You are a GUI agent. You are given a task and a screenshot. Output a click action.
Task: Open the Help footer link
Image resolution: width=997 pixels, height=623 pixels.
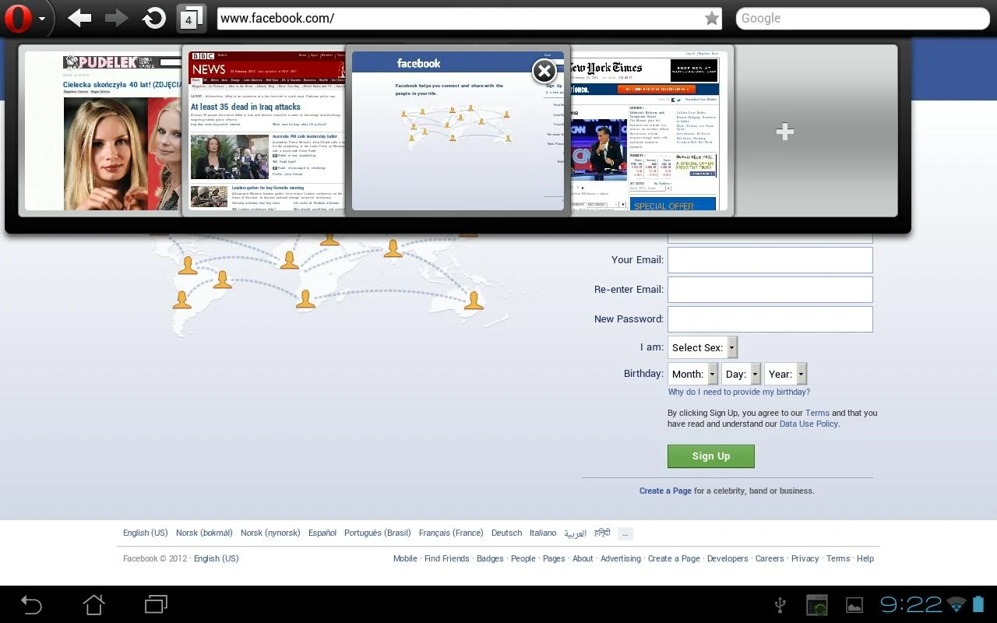pos(865,559)
